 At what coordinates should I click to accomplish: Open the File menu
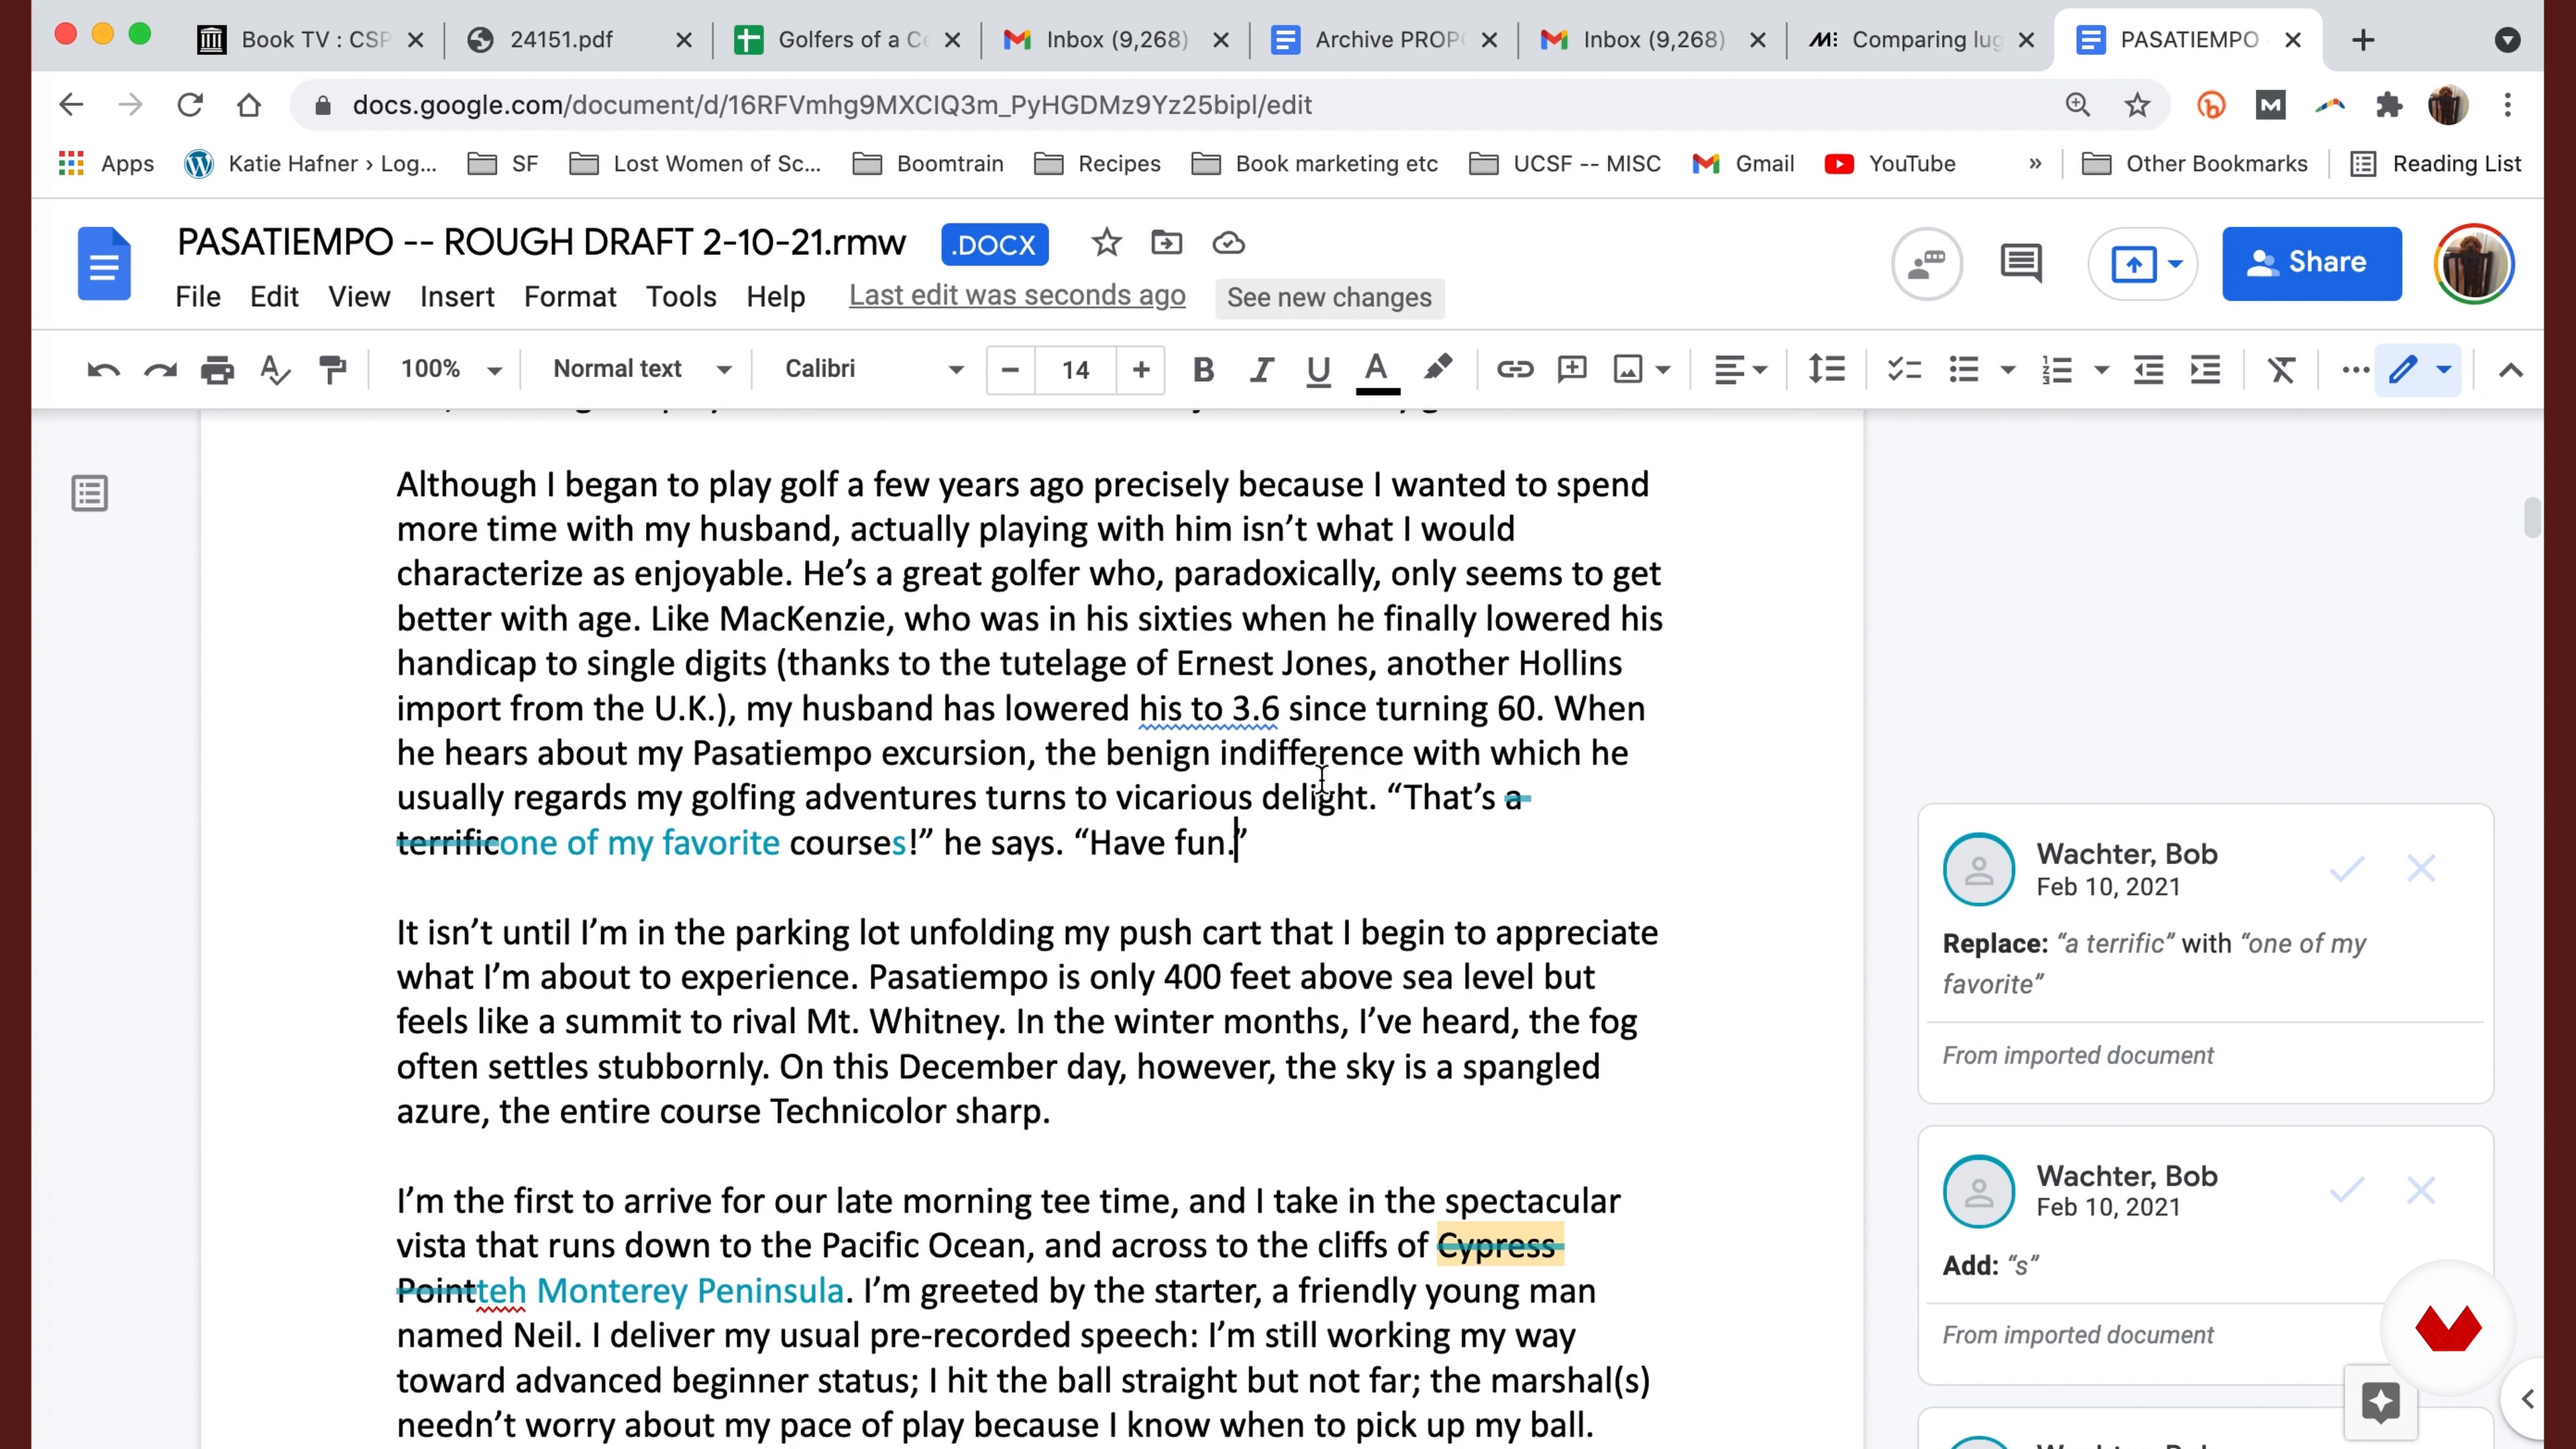(198, 297)
